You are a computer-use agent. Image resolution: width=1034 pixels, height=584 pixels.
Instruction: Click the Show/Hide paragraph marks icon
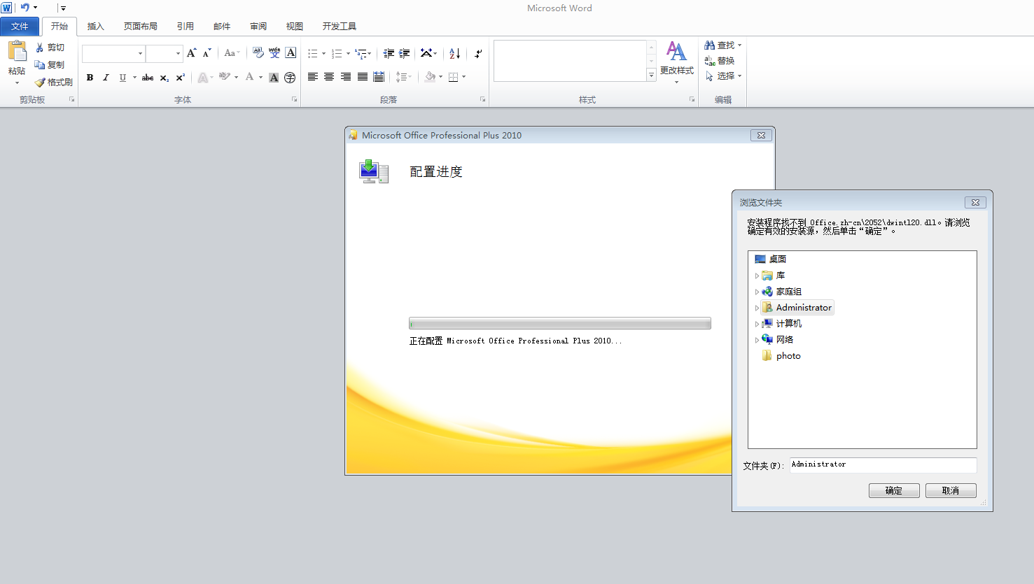coord(478,53)
